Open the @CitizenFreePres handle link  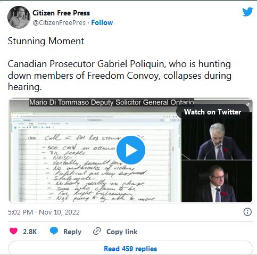[59, 23]
